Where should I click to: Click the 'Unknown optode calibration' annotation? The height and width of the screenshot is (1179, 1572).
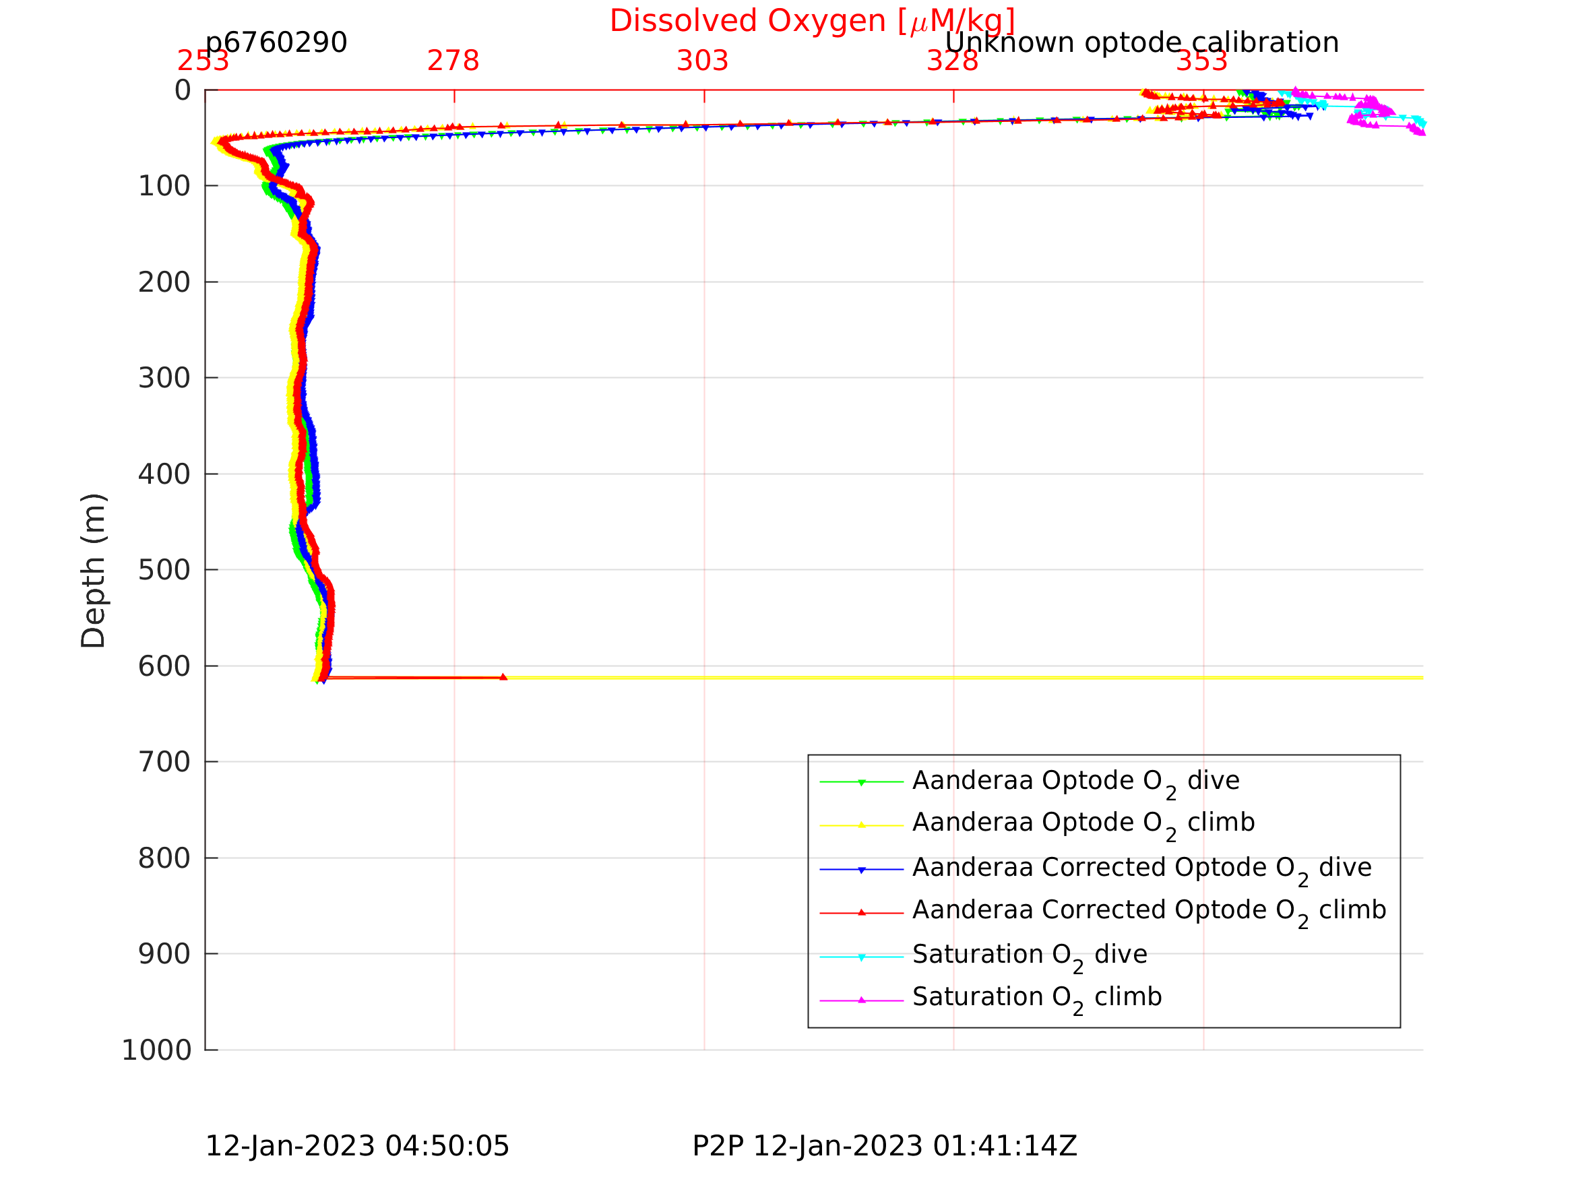(1142, 42)
